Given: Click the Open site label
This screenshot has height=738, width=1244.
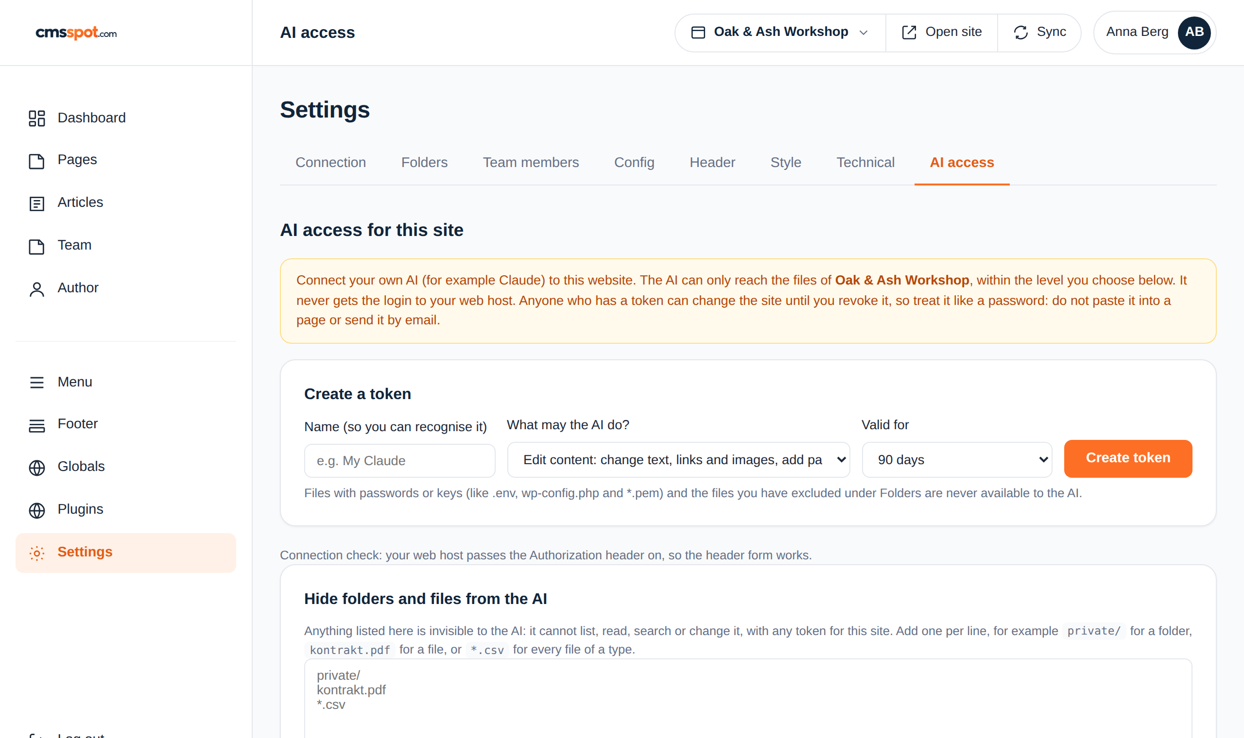Looking at the screenshot, I should pos(953,32).
